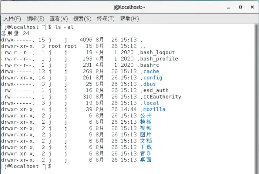Click the 图片 directory name
259x174 pixels.
(146, 135)
